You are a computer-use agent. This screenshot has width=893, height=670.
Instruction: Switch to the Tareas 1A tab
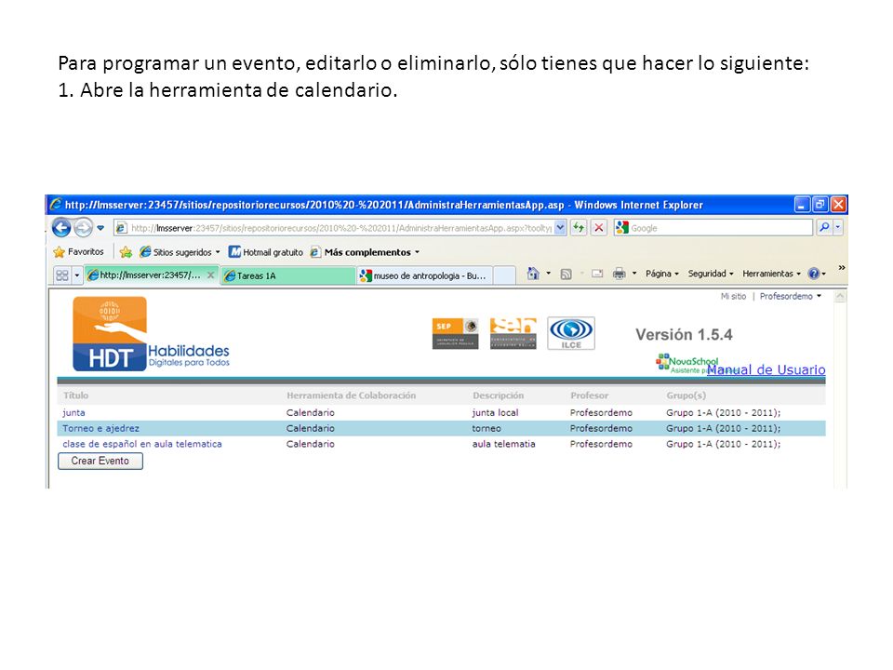tap(287, 275)
